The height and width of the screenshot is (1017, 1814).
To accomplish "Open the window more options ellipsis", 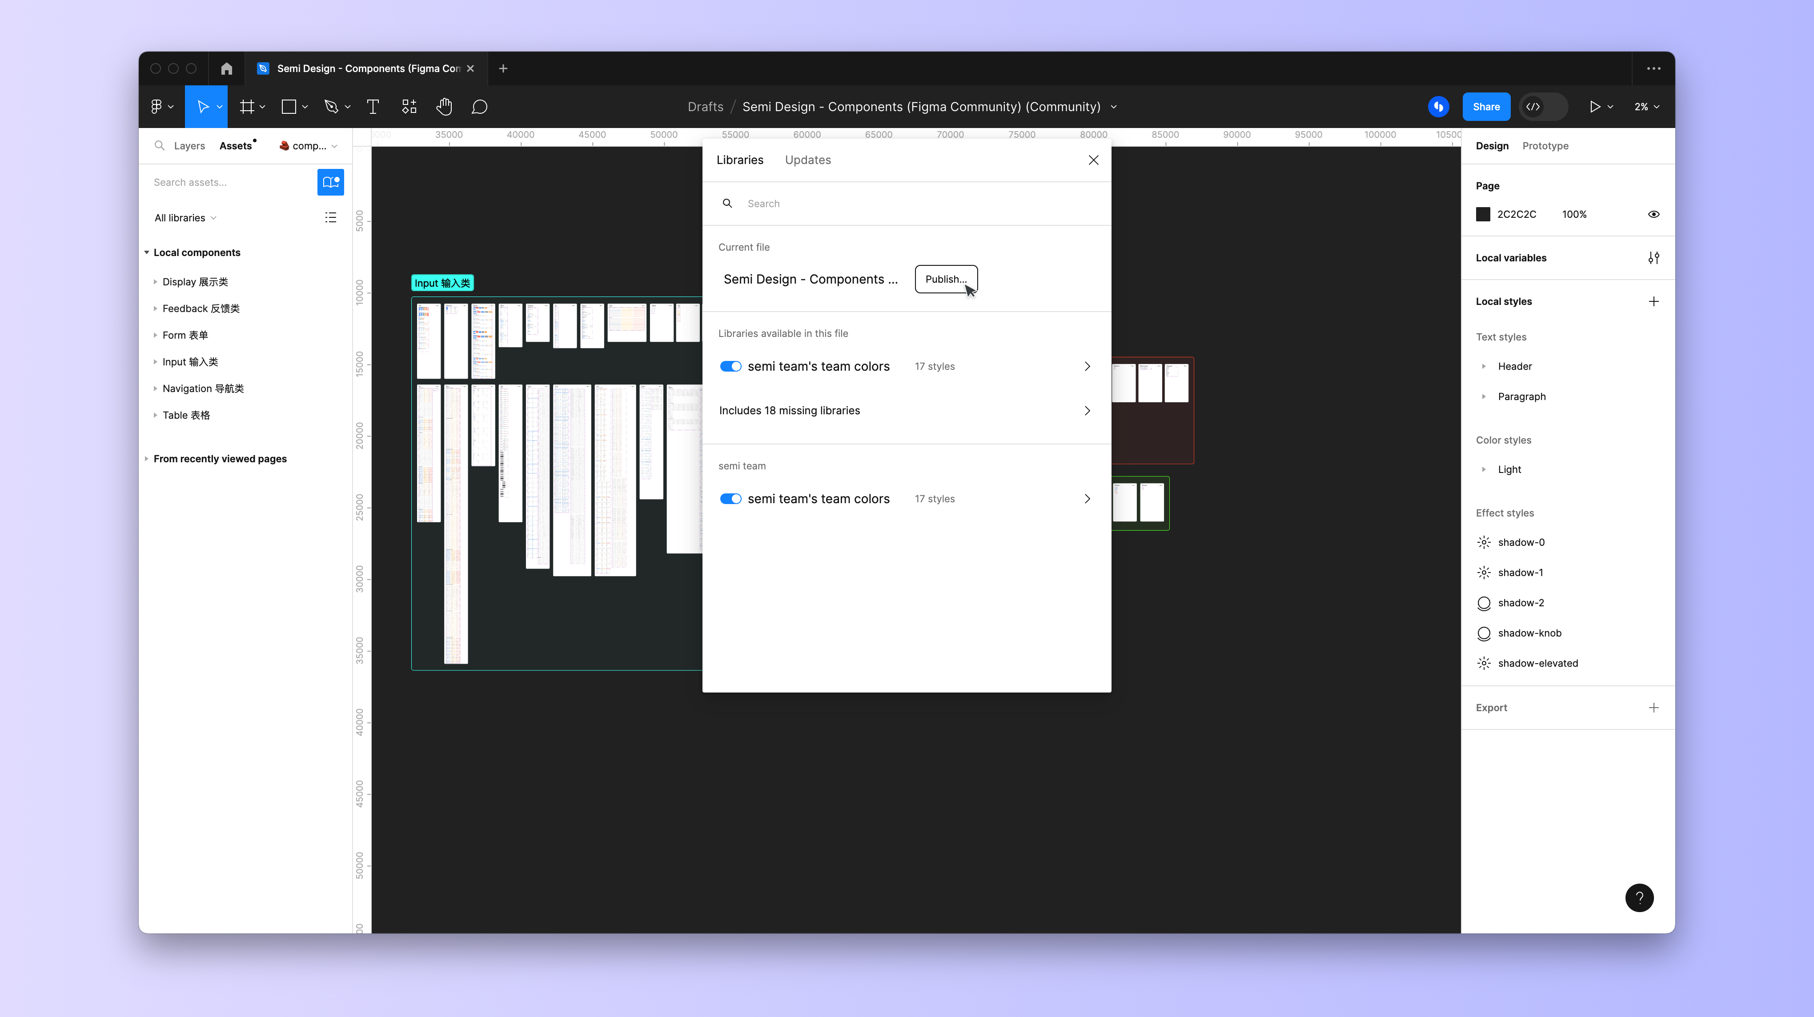I will point(1653,68).
